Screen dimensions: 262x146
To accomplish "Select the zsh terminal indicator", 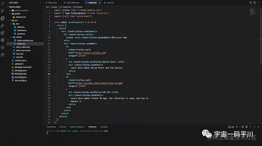I will tap(231, 127).
